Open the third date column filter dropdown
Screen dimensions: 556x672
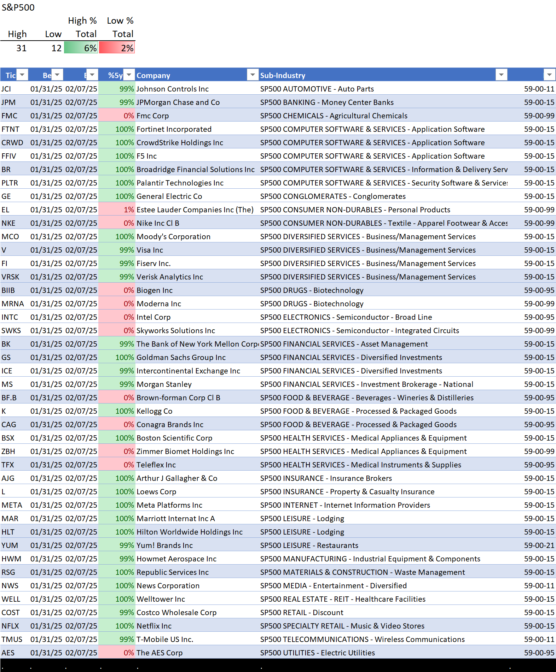click(92, 75)
